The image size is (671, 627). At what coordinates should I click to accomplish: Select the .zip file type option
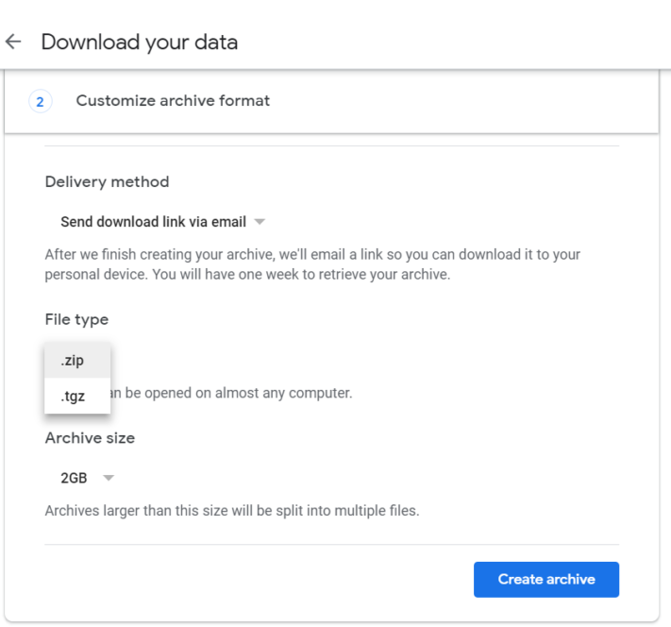pos(73,361)
